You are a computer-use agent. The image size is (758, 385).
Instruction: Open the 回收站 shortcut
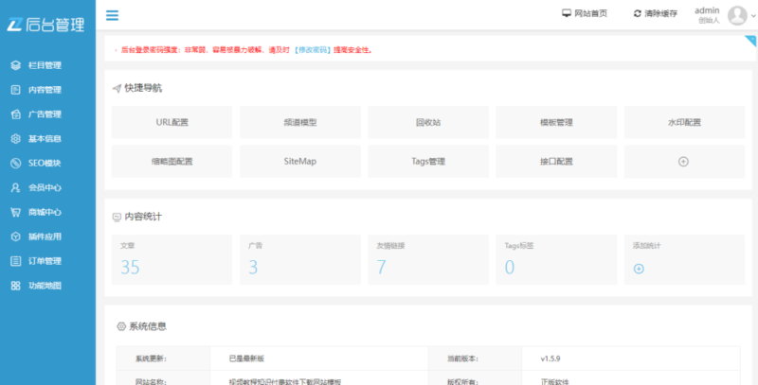[x=428, y=123]
